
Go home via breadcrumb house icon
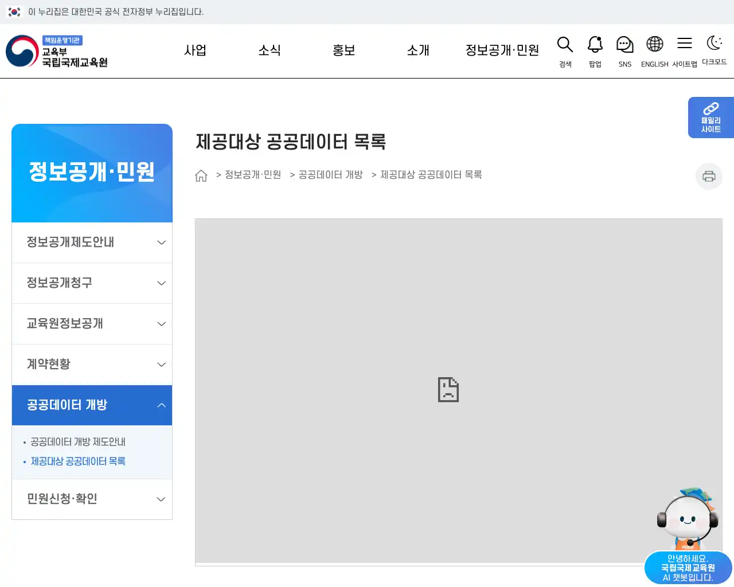[x=201, y=175]
